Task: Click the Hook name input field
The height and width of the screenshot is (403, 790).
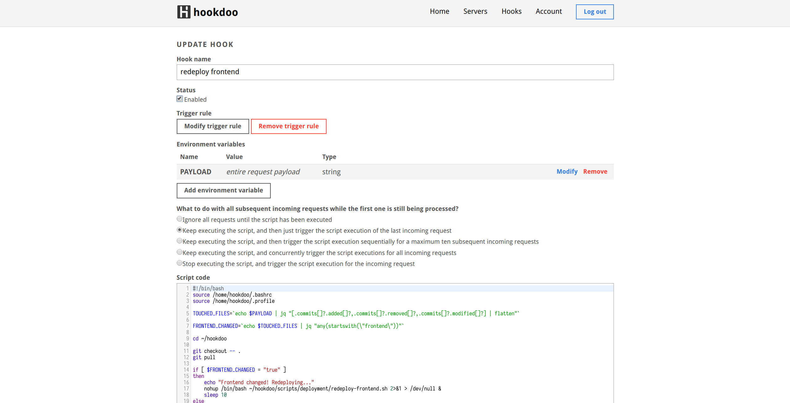Action: [395, 72]
